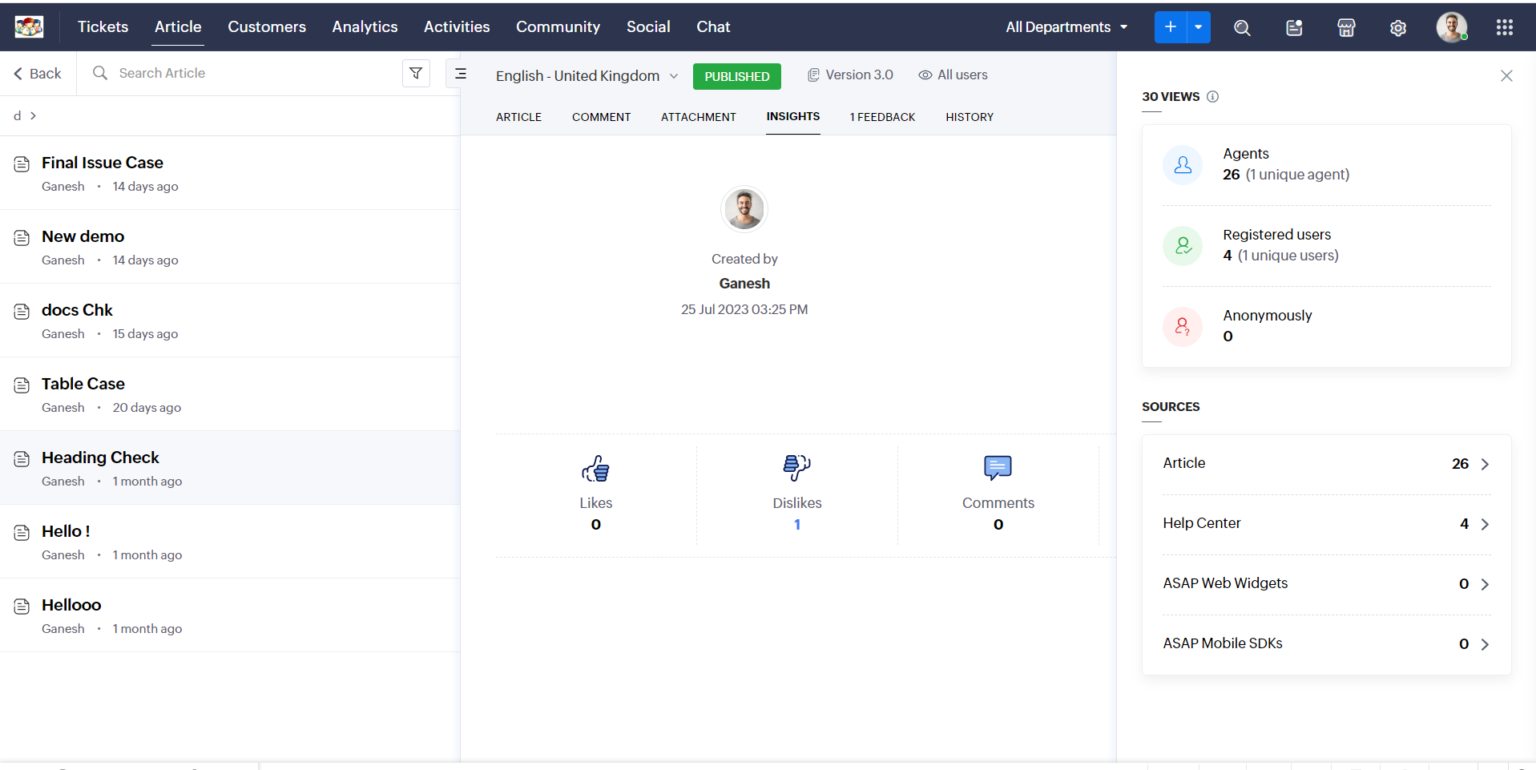
Task: Open the global search icon
Action: coord(1242,28)
